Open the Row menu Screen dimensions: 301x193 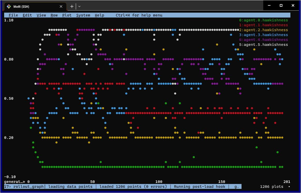pyautogui.click(x=54, y=15)
